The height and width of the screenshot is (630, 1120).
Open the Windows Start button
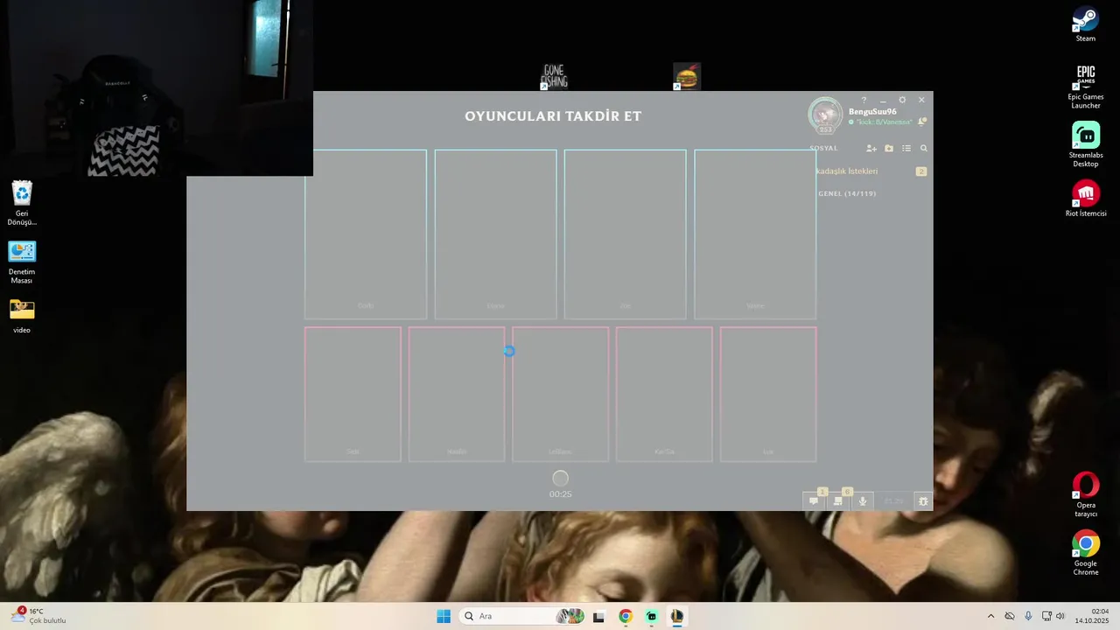tap(444, 616)
